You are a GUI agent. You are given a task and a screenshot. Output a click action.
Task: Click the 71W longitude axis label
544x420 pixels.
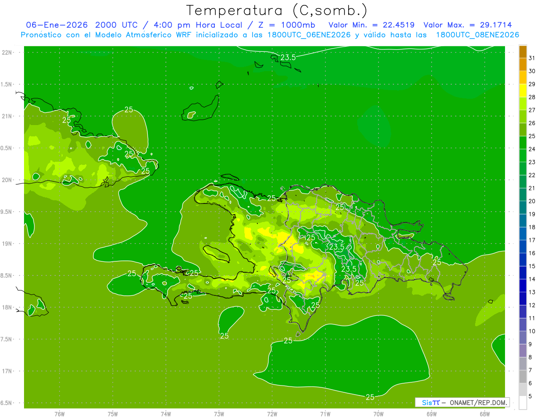click(325, 414)
